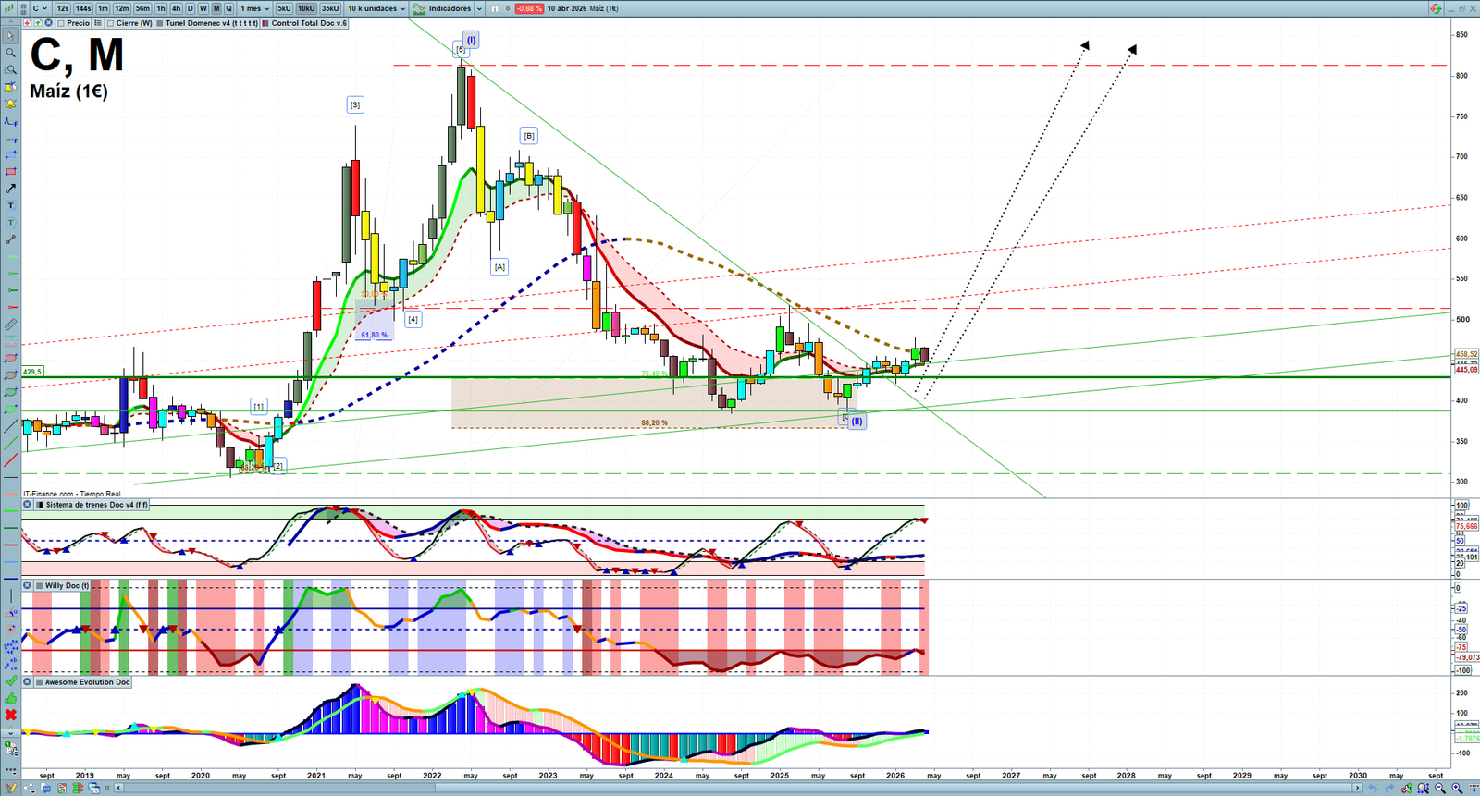Select the ruler measuring tool
This screenshot has height=796, width=1480.
tap(10, 325)
